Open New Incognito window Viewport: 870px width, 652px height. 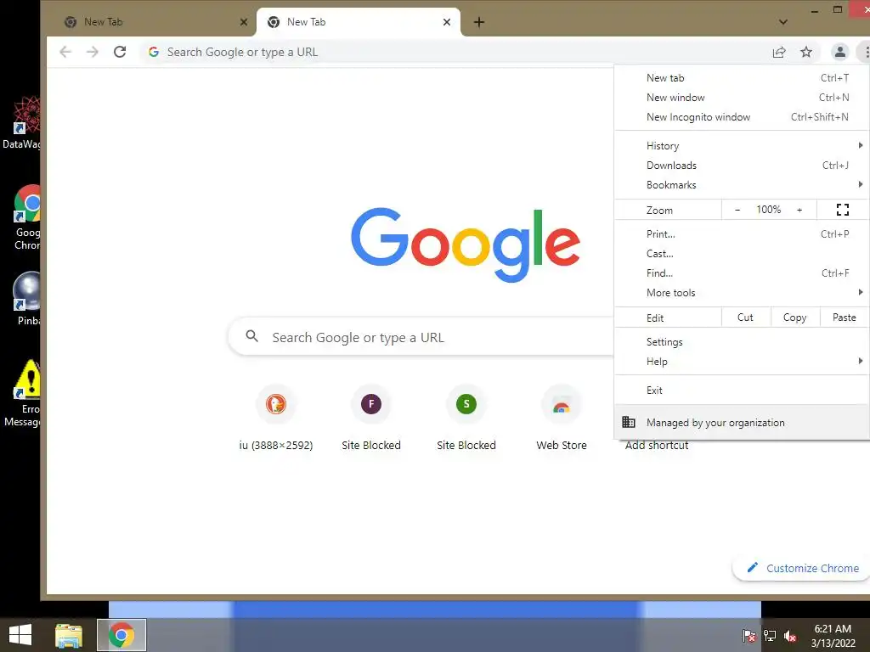pyautogui.click(x=742, y=117)
